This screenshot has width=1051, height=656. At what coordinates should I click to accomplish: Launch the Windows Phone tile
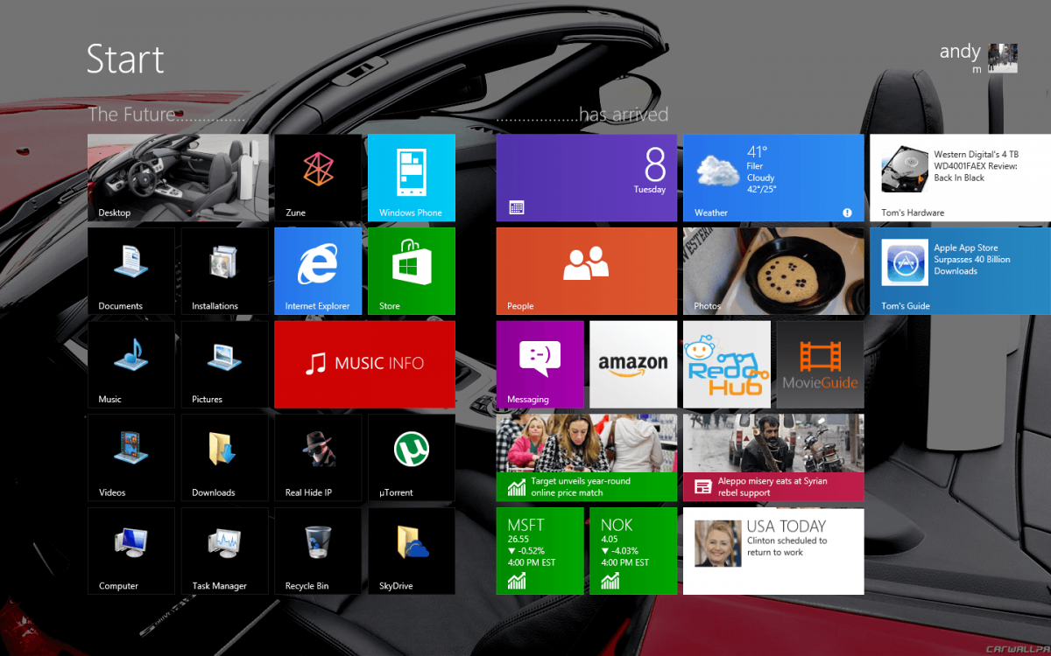411,178
